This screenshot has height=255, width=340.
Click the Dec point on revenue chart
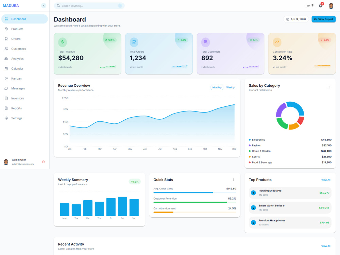(x=234, y=104)
